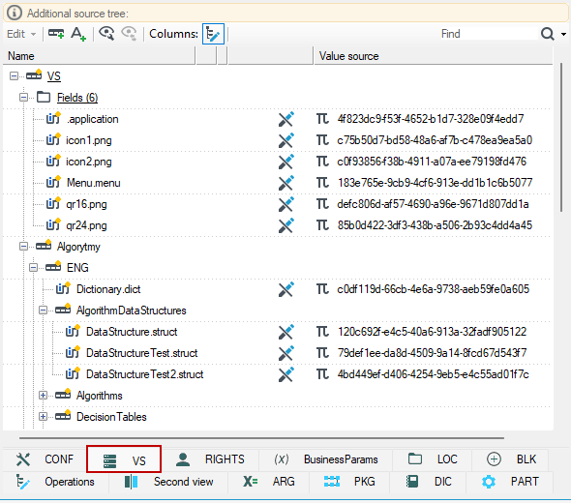Select the qr16.png field

86,204
